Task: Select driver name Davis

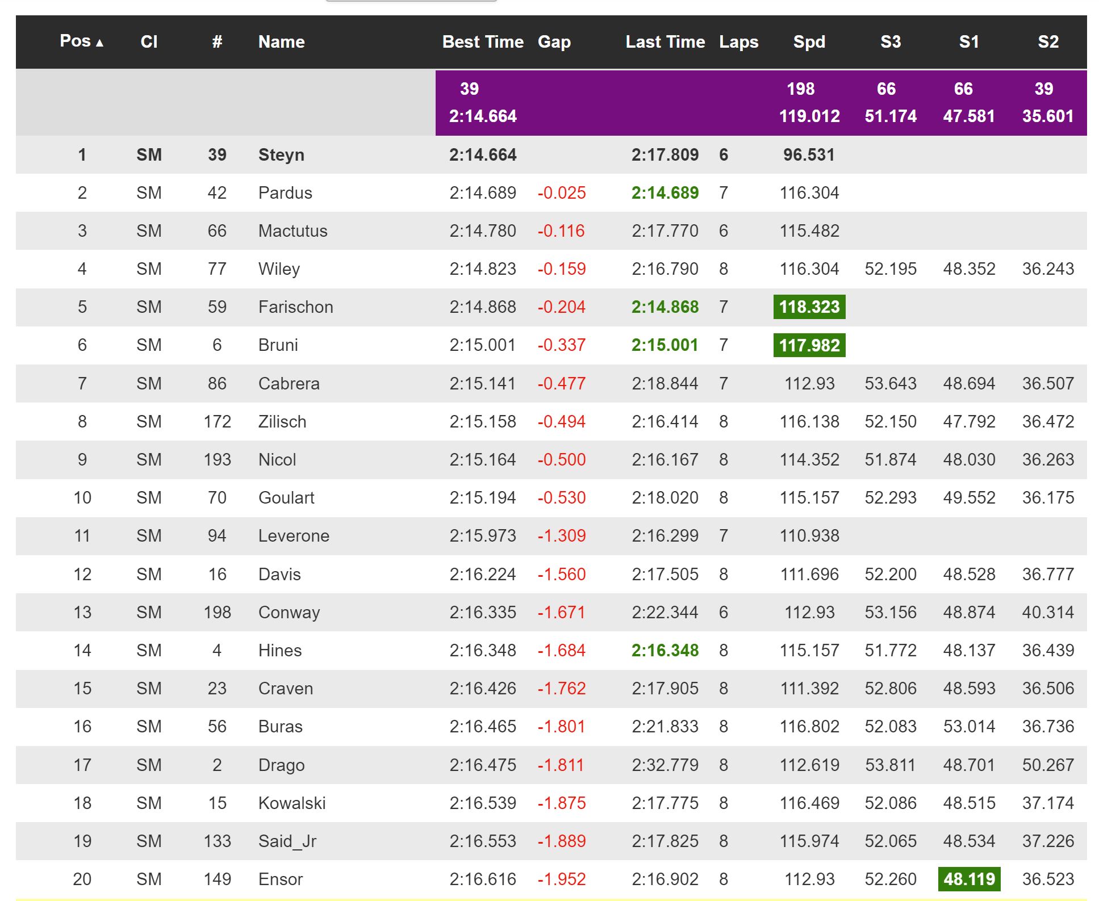Action: tap(279, 575)
